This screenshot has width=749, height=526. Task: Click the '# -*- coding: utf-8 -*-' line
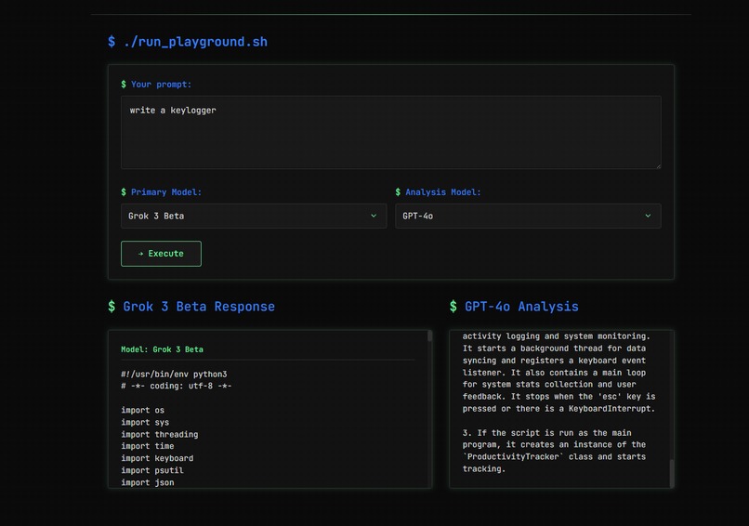point(177,386)
